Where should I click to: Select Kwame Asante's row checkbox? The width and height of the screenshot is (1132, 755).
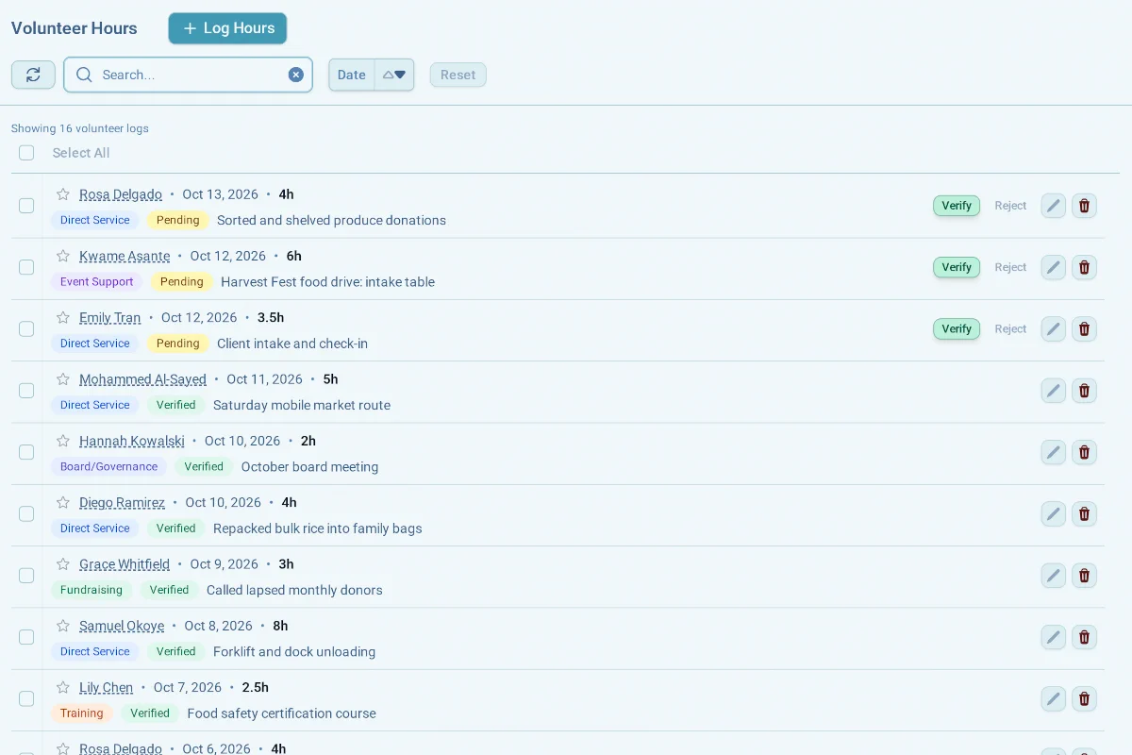(x=26, y=267)
